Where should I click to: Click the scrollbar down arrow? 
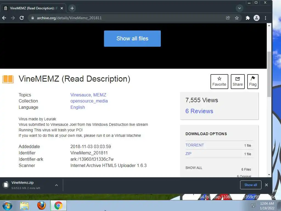point(269,174)
